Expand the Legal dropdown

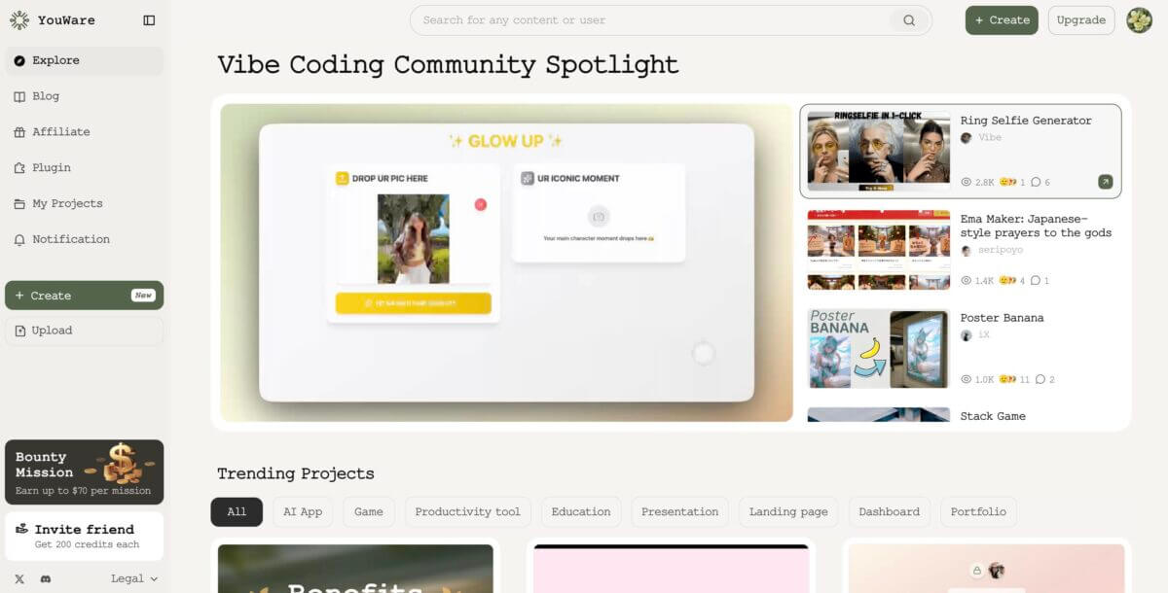(133, 578)
